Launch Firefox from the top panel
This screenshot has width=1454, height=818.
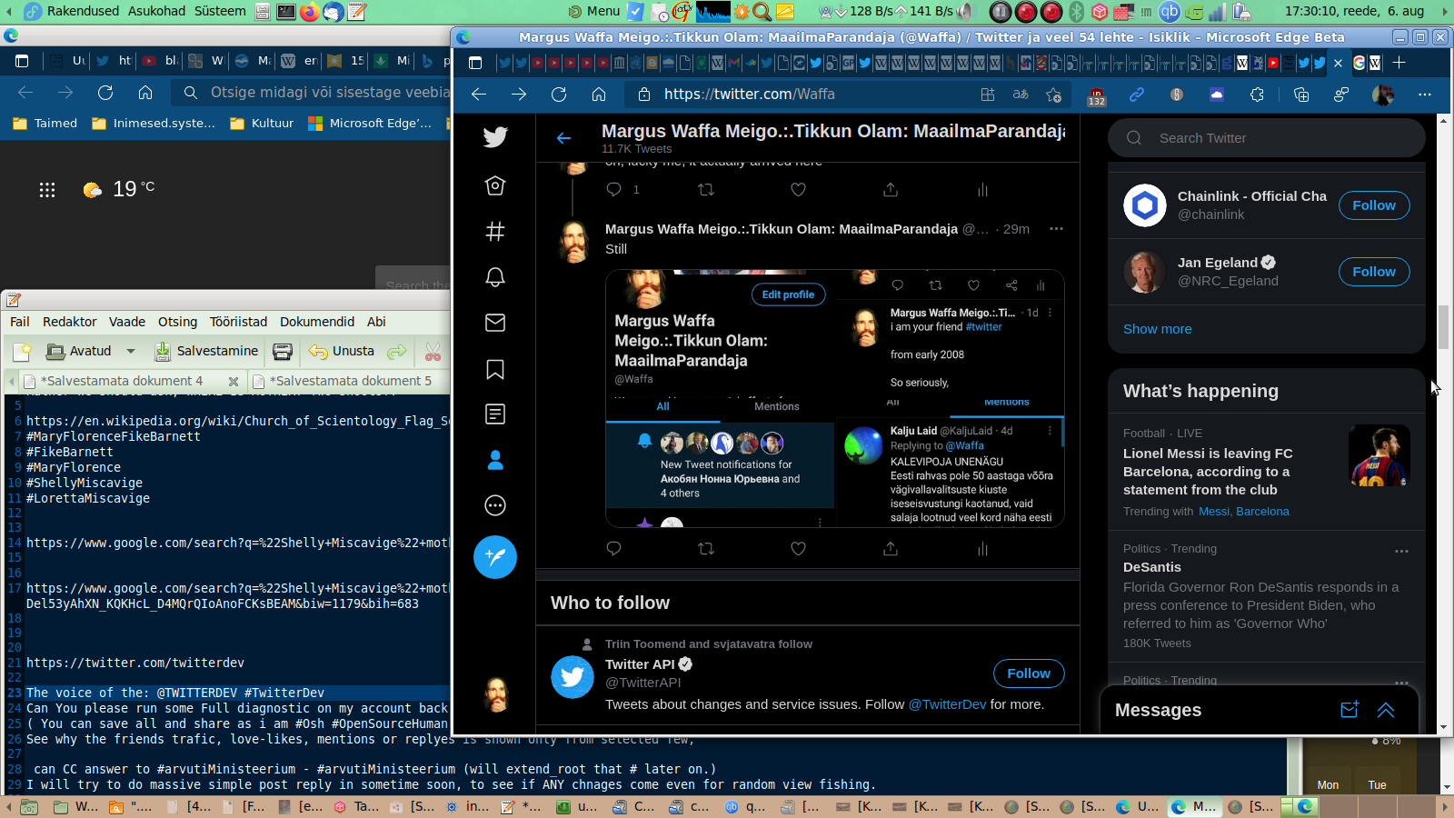[x=309, y=12]
